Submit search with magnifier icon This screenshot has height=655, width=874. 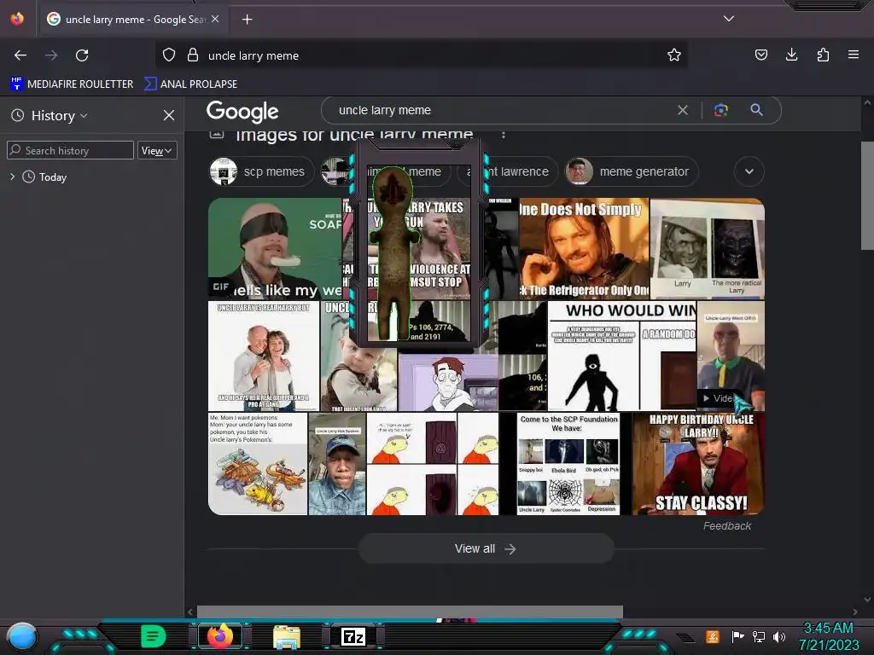(x=756, y=110)
